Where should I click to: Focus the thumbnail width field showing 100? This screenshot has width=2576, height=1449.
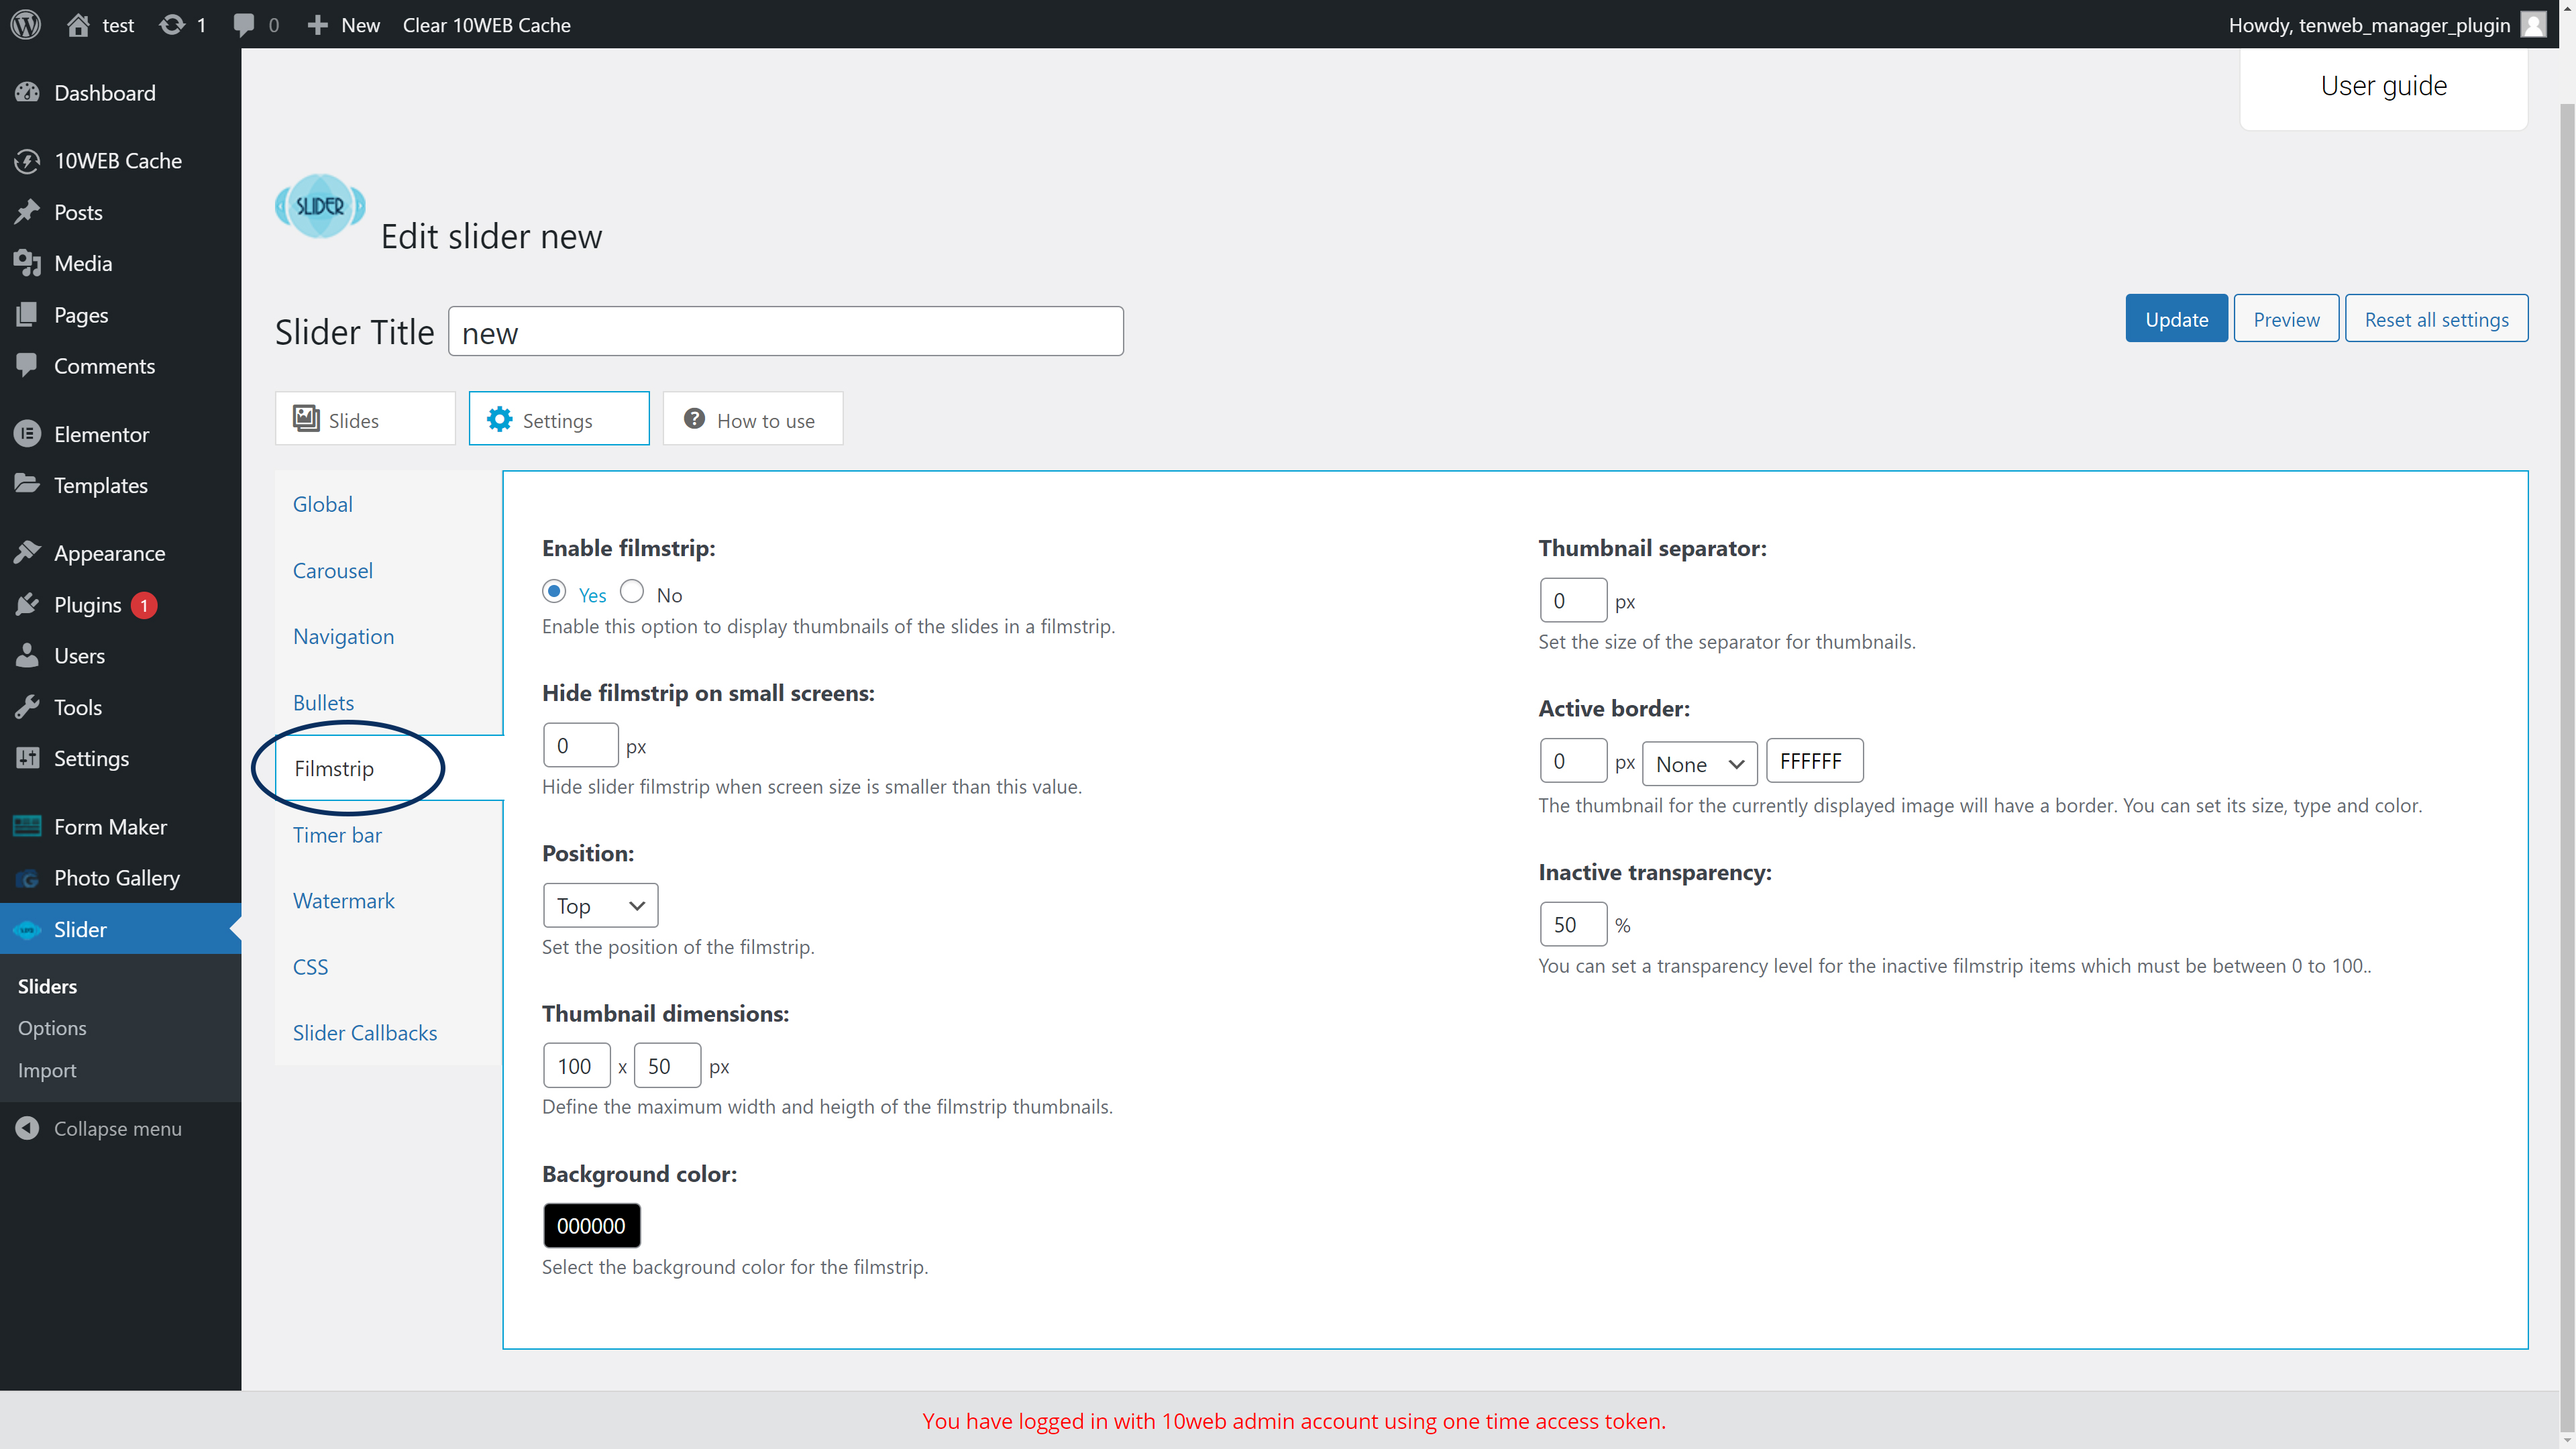(x=576, y=1065)
